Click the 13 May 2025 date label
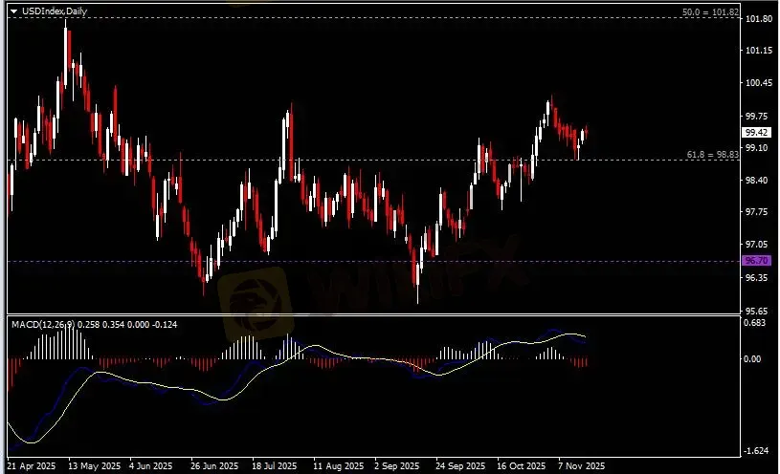Screen dimensions: 780x474 85,467
